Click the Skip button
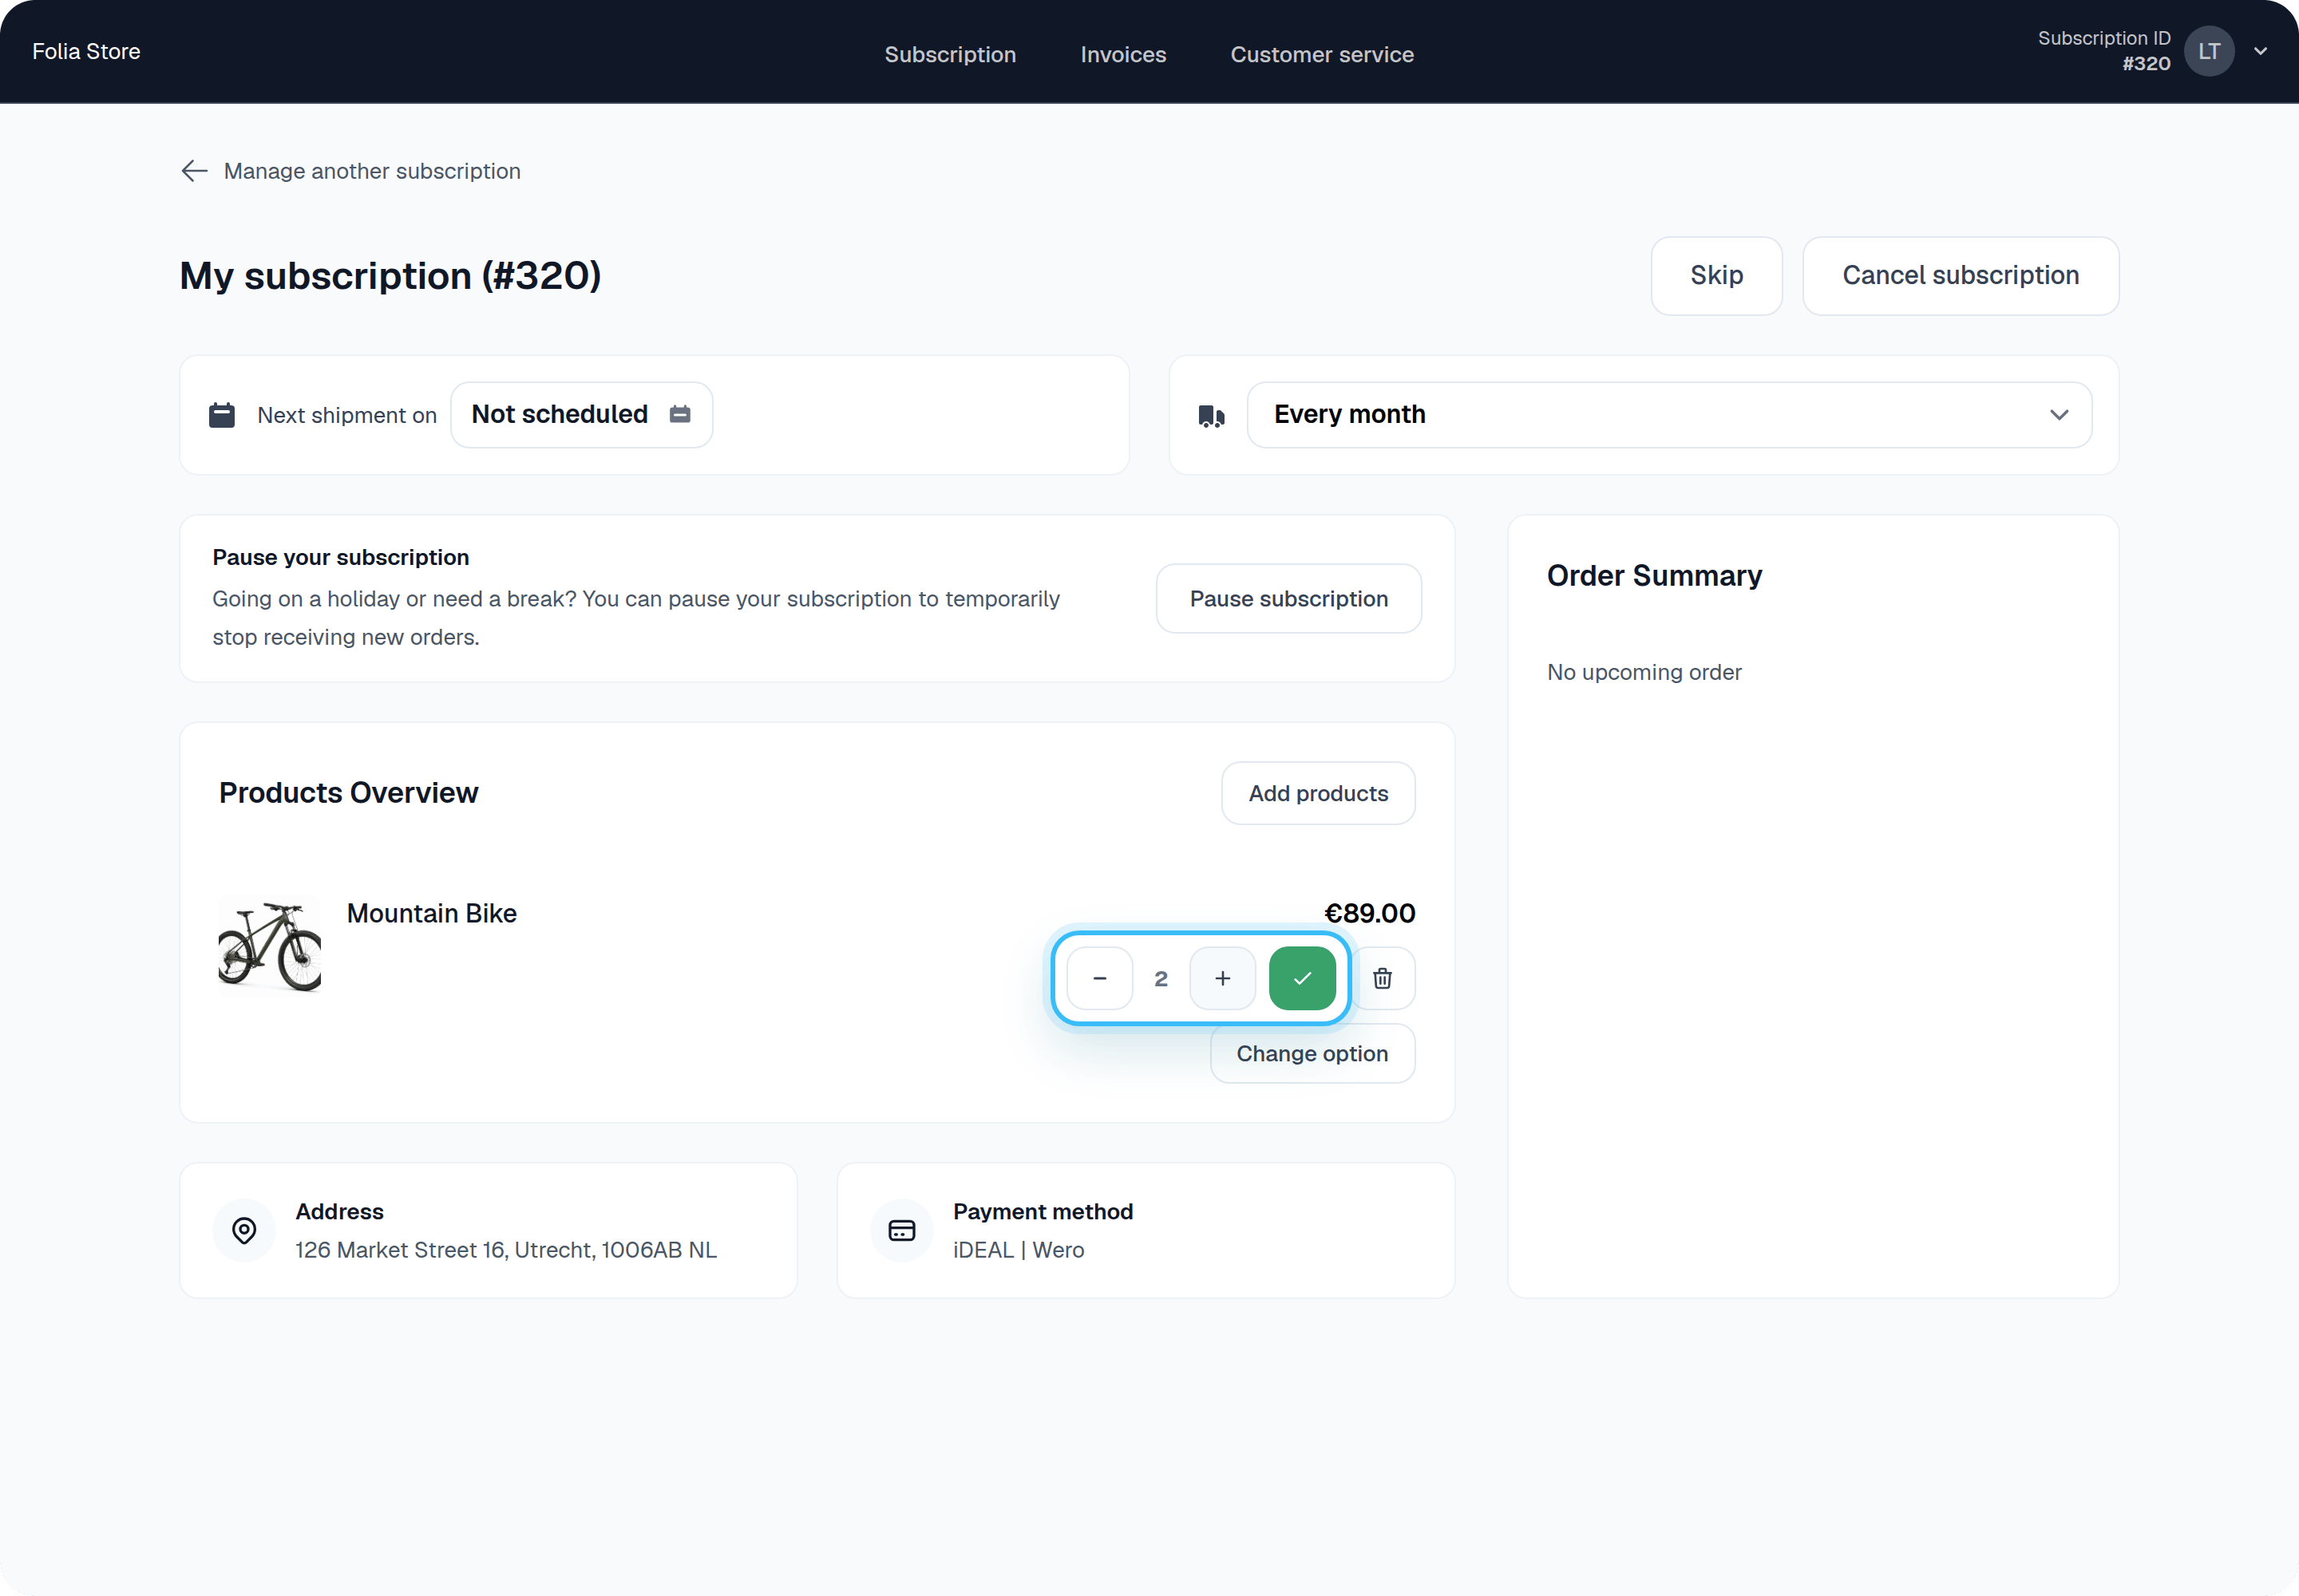 tap(1715, 275)
